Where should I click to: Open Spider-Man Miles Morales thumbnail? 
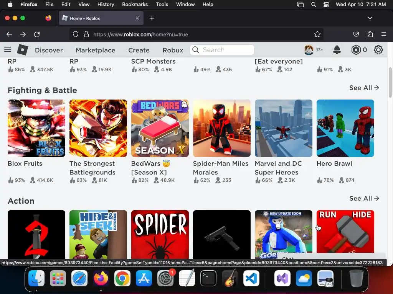pyautogui.click(x=221, y=128)
